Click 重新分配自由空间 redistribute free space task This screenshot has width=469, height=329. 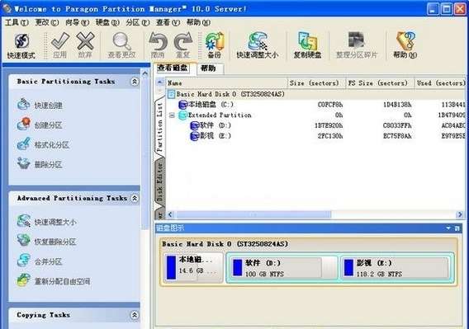pos(54,281)
